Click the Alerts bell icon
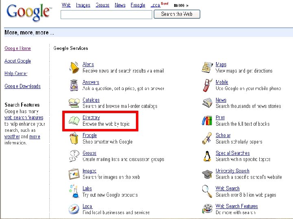This screenshot has width=293, height=219. (74, 67)
